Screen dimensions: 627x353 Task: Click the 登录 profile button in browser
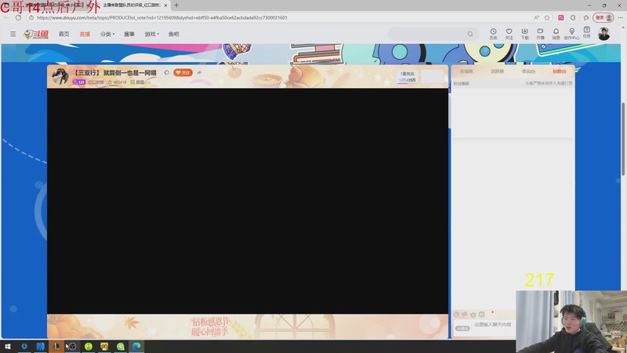[603, 17]
